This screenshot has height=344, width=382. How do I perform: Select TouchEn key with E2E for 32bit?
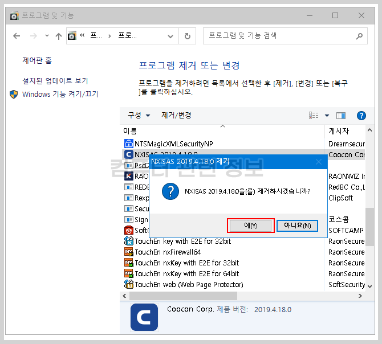tap(182, 241)
